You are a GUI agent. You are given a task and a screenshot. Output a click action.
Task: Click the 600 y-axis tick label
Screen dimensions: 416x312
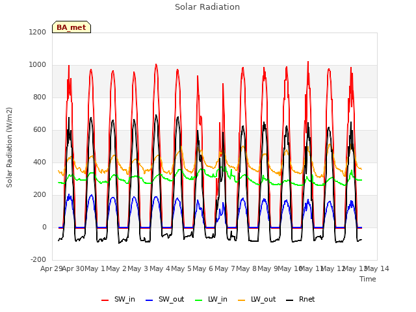[40, 130]
